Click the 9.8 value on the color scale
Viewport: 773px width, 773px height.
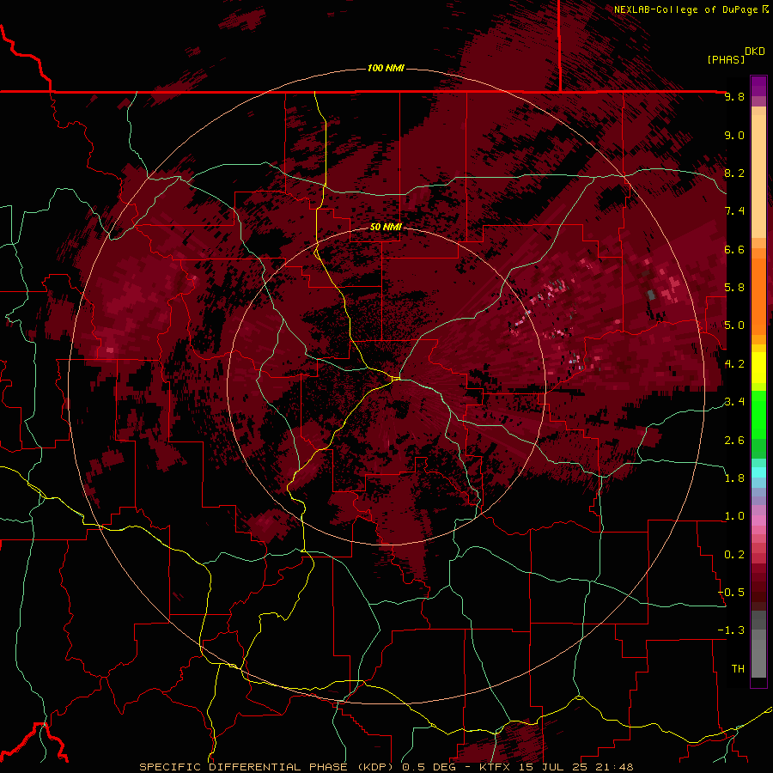(734, 97)
